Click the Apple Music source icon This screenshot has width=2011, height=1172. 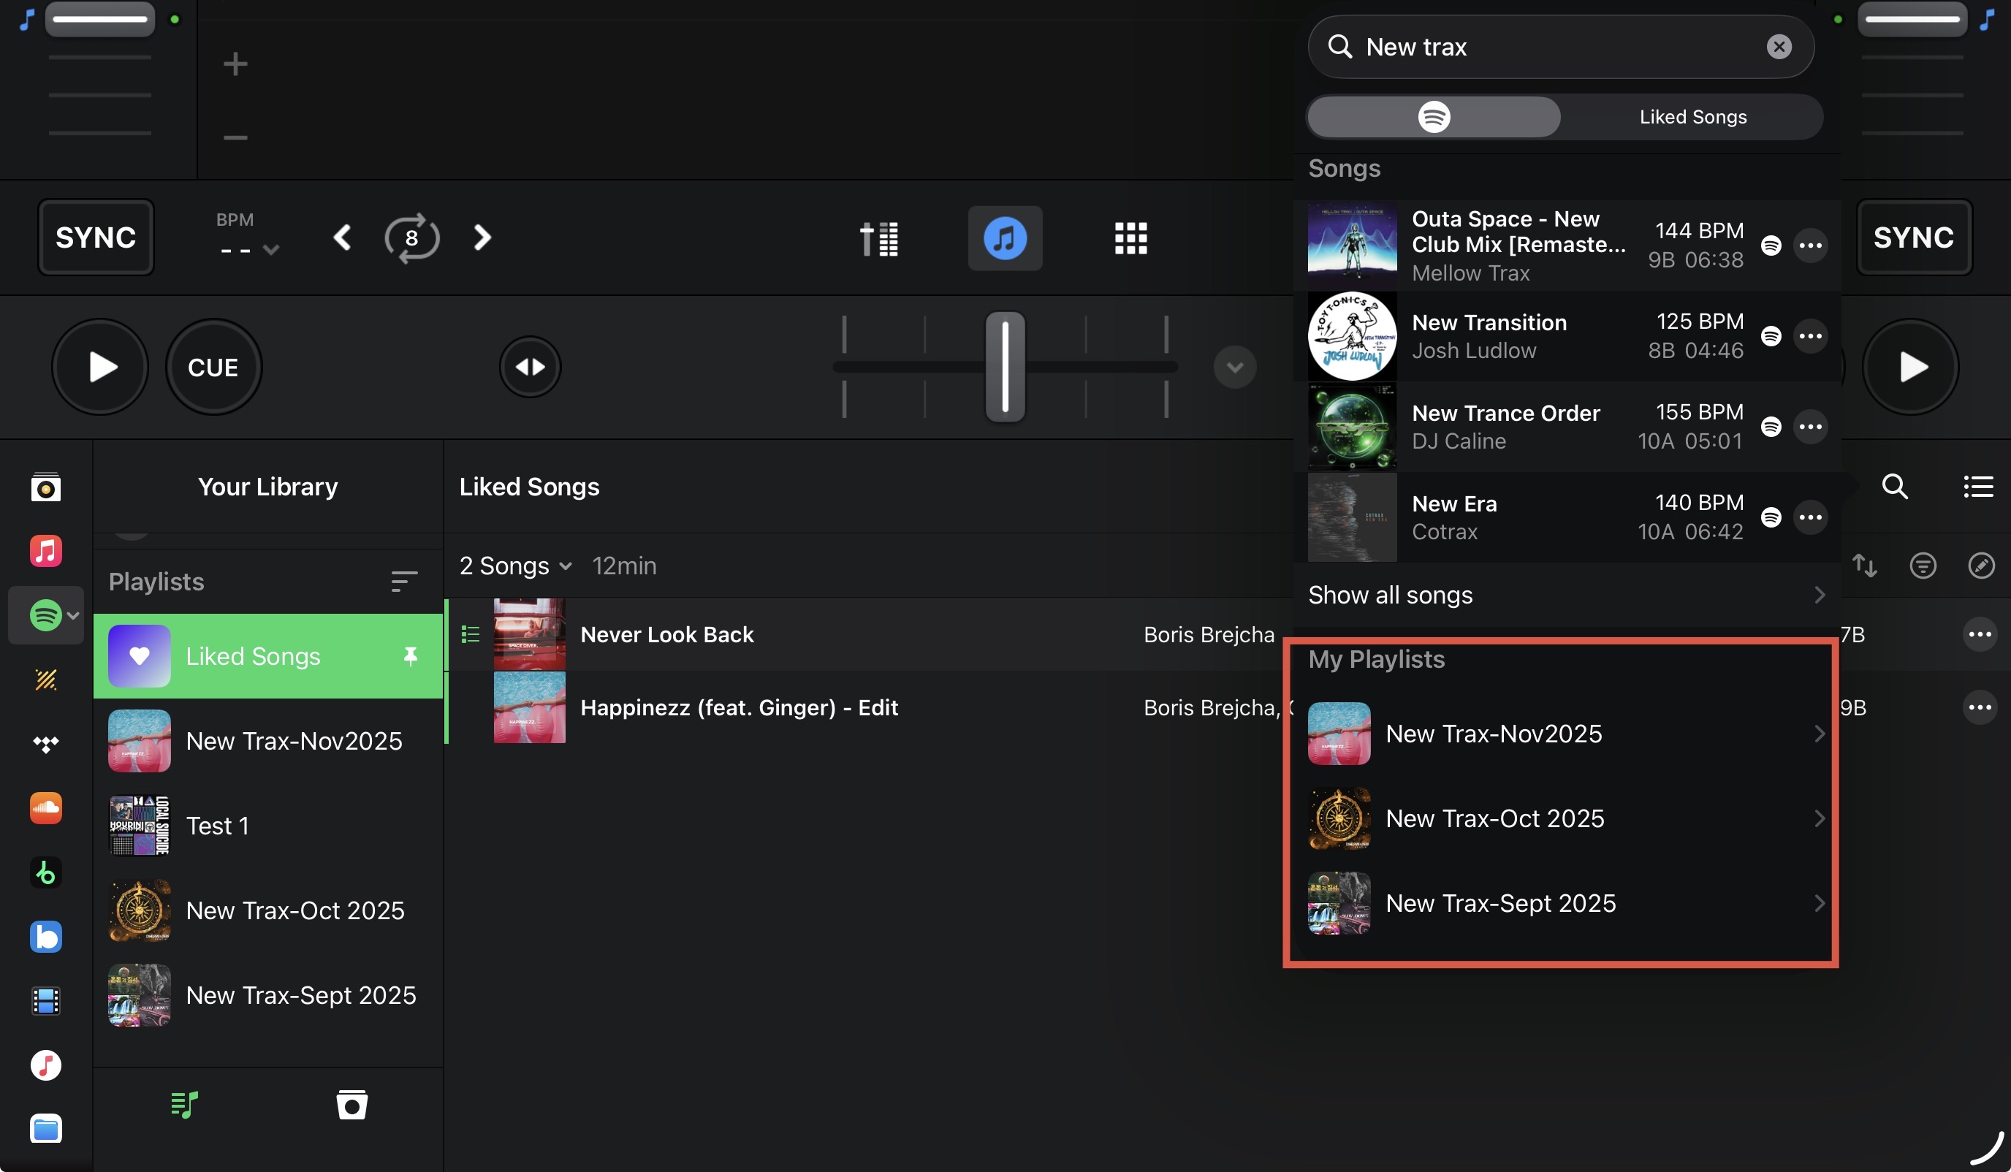[45, 552]
